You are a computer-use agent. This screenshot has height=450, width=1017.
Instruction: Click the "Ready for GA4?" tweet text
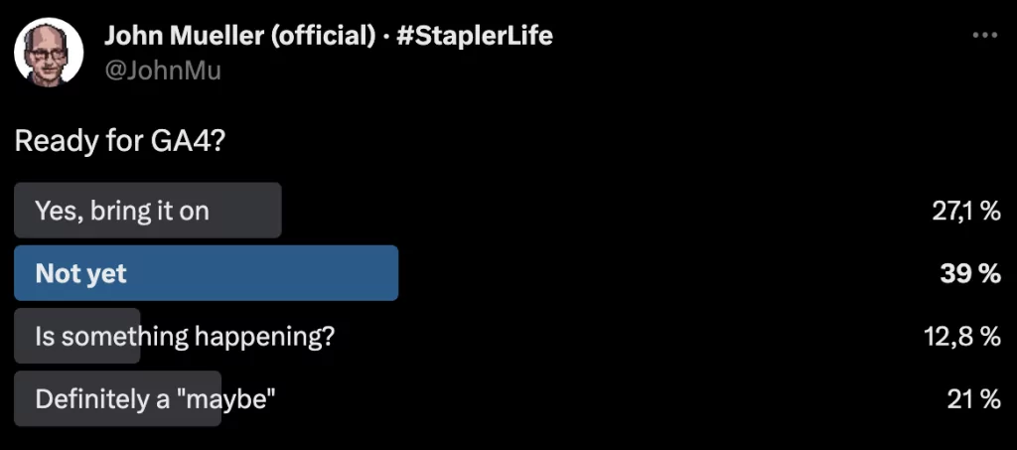click(120, 142)
